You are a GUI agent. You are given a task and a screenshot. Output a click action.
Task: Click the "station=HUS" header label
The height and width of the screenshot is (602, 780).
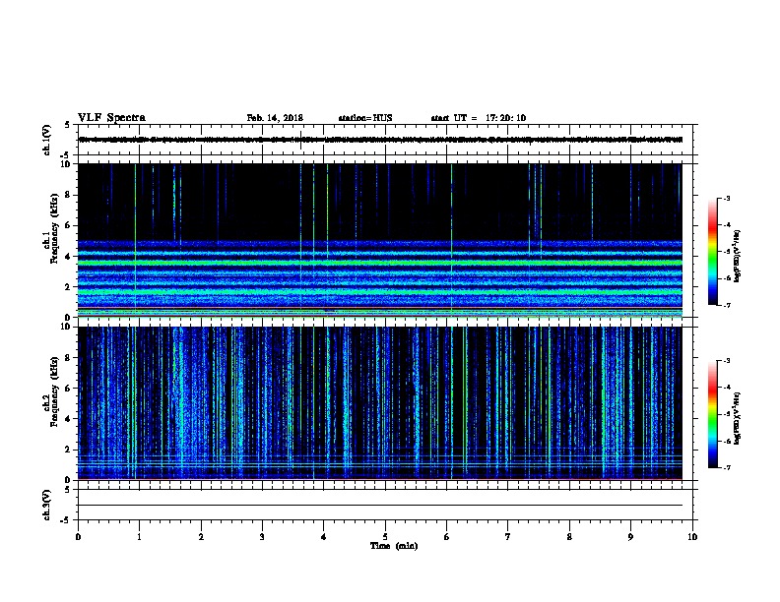pos(365,118)
